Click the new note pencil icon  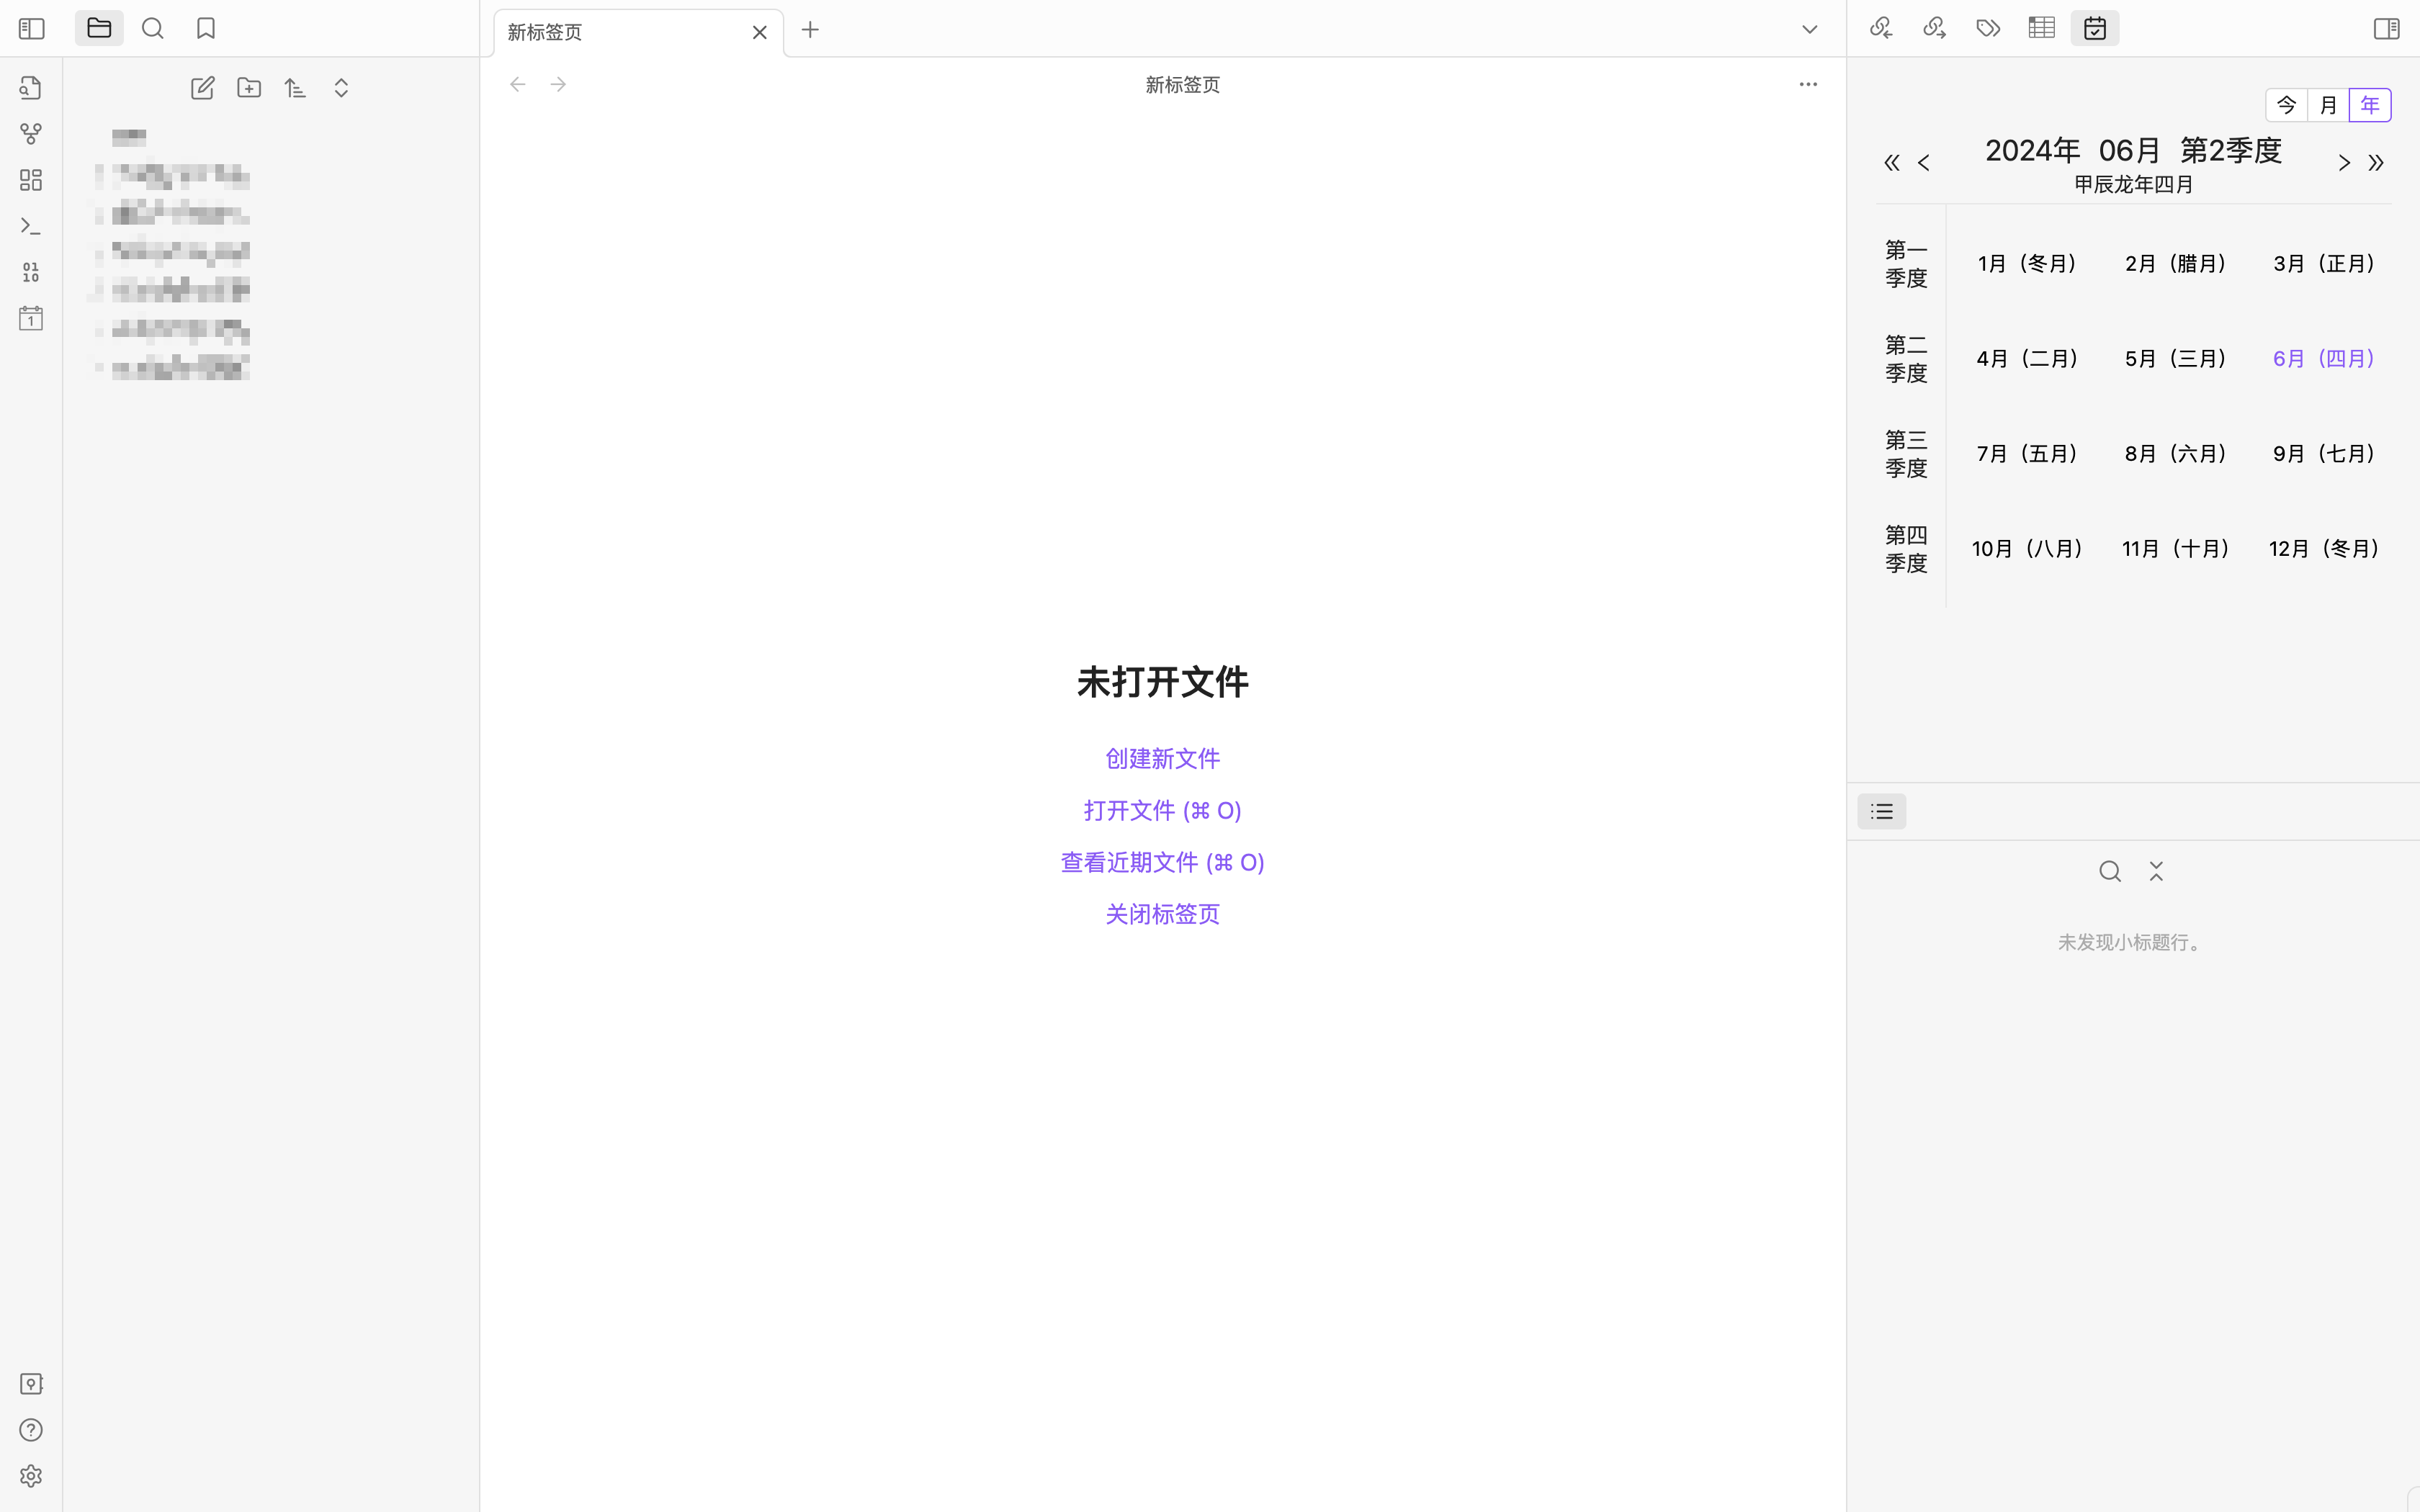click(202, 88)
